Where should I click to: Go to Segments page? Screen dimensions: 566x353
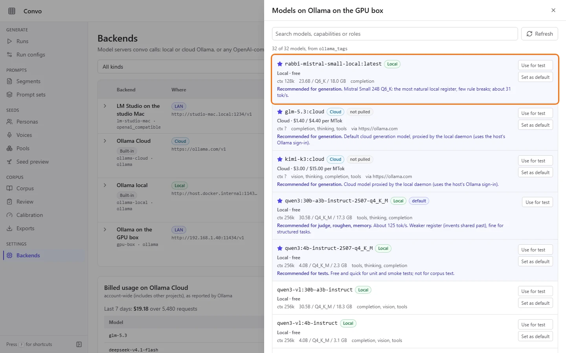[44, 81]
